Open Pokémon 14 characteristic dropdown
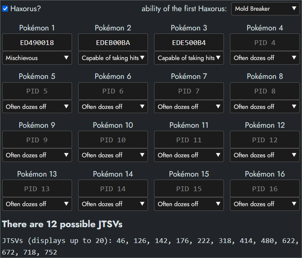The width and height of the screenshot is (302, 258). [113, 204]
